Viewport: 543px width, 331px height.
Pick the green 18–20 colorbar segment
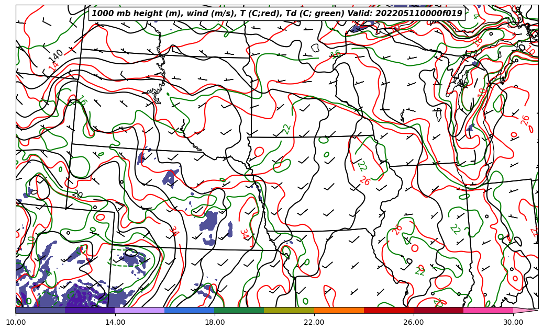point(239,310)
